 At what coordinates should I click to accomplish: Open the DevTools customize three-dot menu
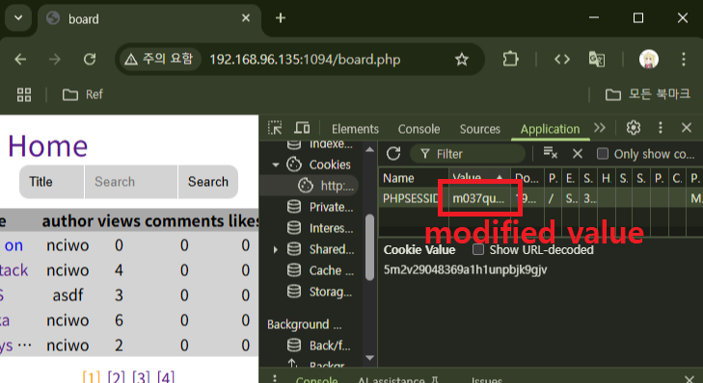tap(660, 128)
